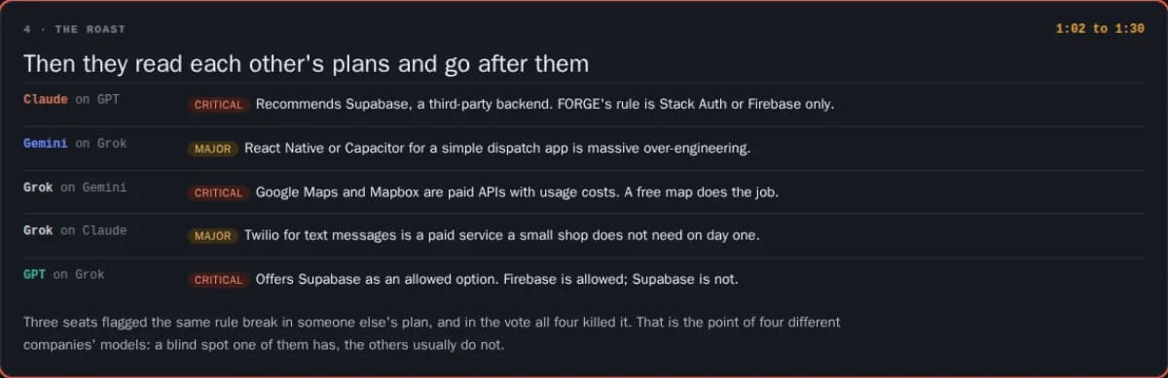Select the Grok on Gemini reviewer label
Screen dimensions: 1168x378
click(75, 187)
